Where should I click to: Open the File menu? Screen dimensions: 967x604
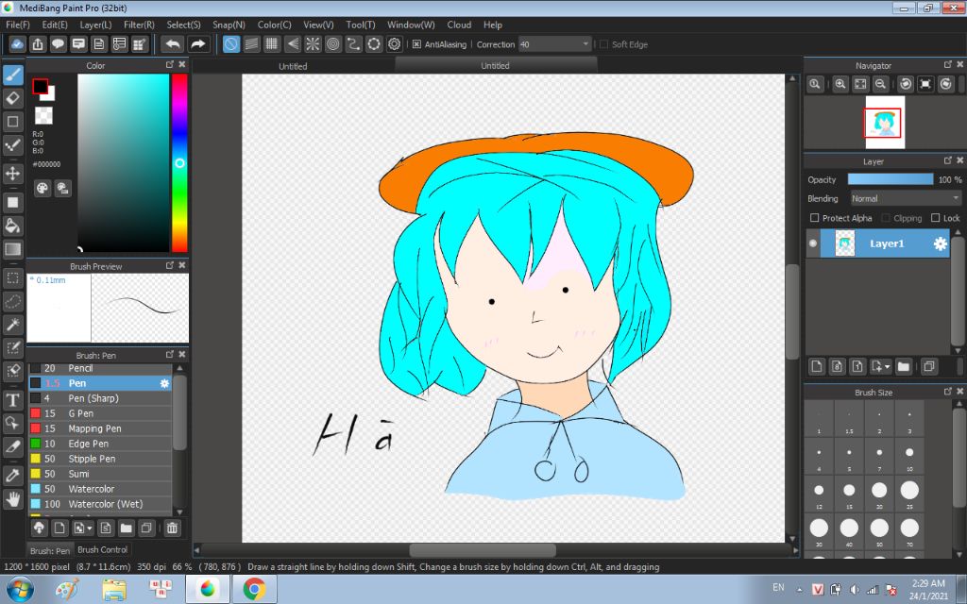[18, 25]
